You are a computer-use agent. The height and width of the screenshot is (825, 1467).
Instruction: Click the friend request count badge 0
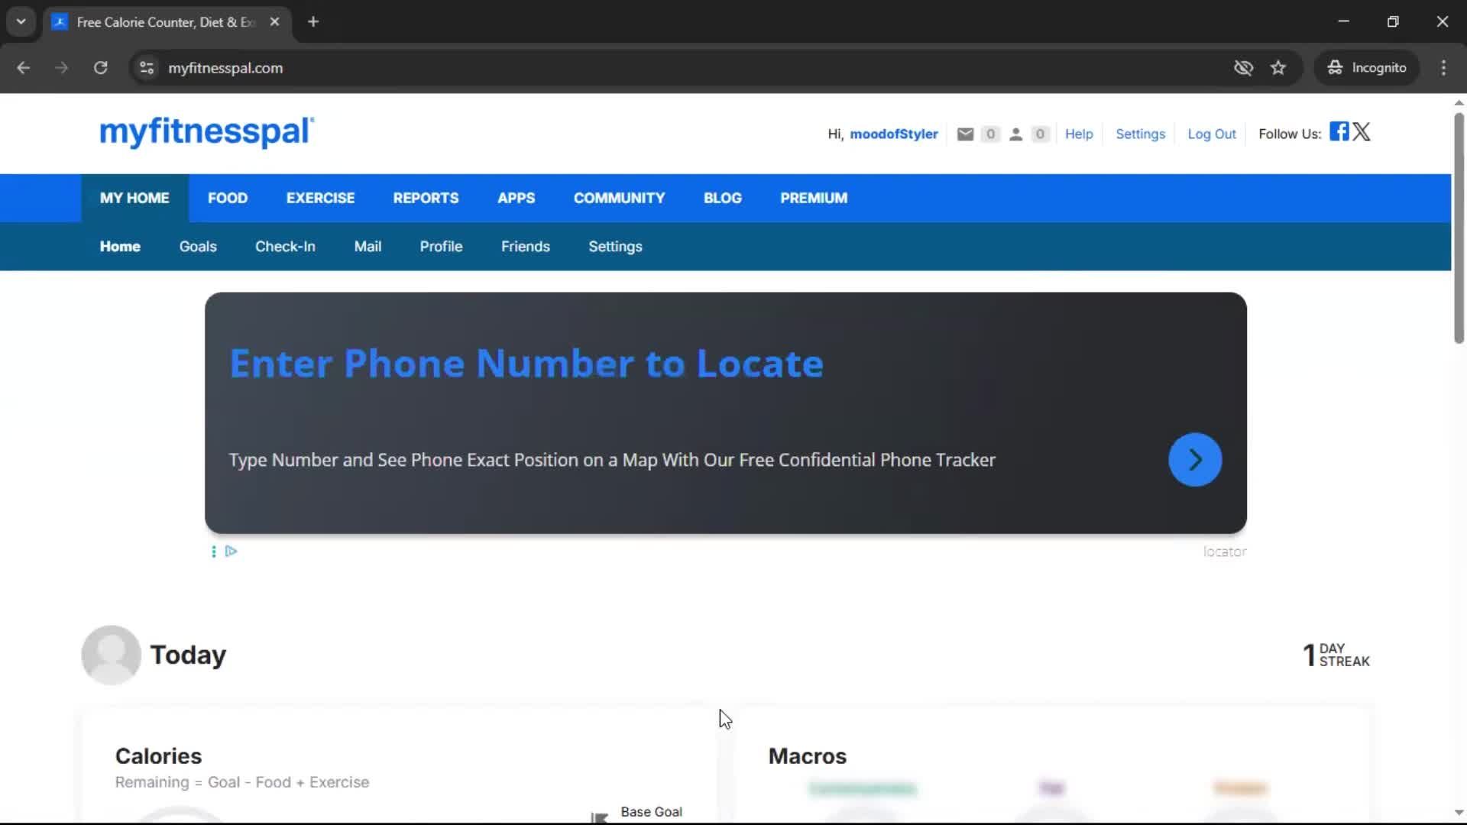[1040, 134]
